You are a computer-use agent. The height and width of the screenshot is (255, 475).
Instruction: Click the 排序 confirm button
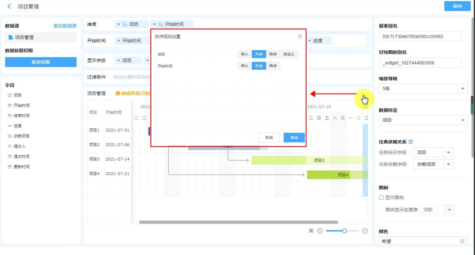tap(294, 138)
